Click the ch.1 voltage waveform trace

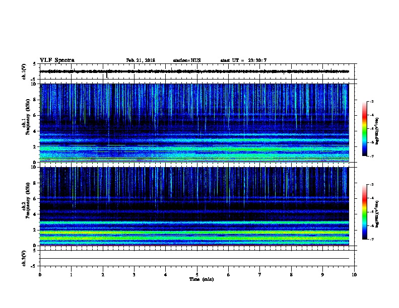194,71
